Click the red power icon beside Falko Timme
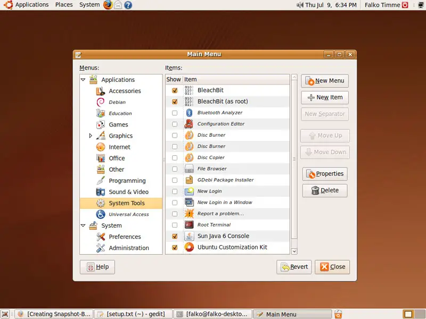426x319 pixels. pyautogui.click(x=405, y=5)
